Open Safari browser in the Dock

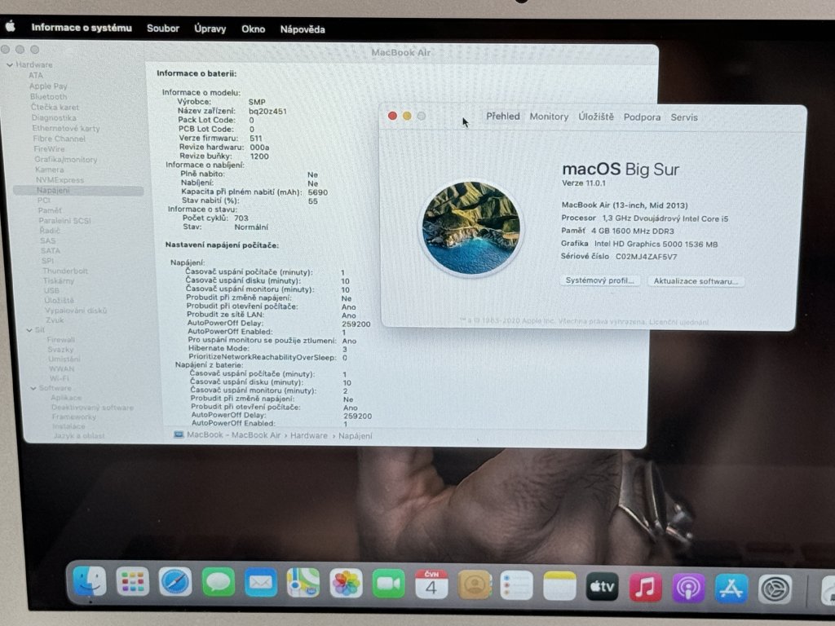(175, 582)
